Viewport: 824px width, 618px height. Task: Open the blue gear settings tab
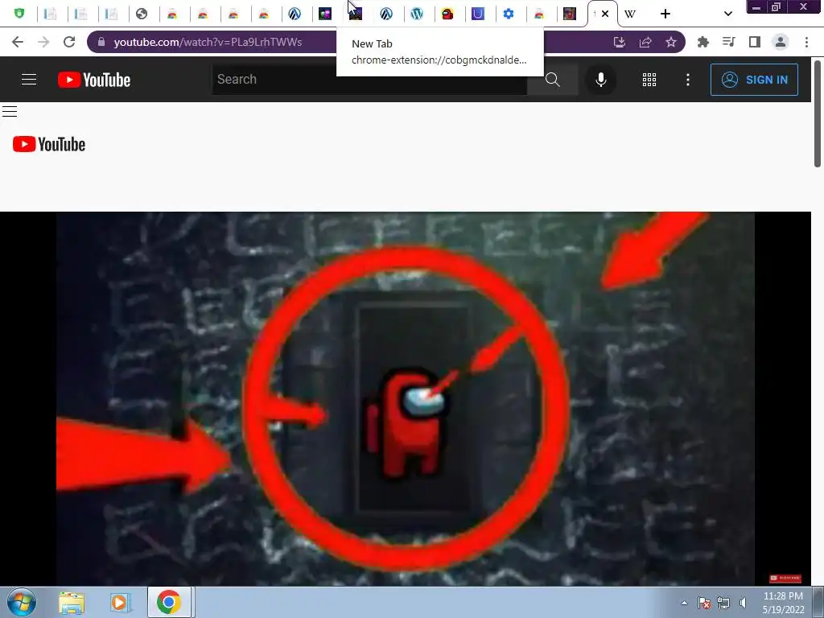click(x=509, y=14)
